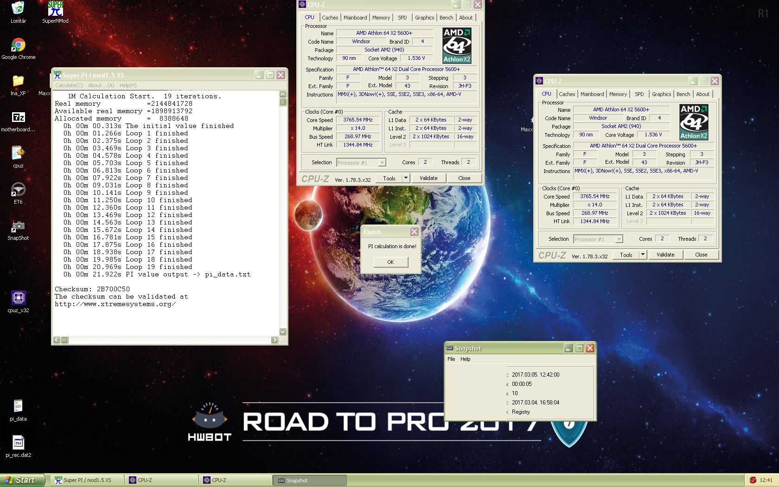The height and width of the screenshot is (487, 779).
Task: Click the Snapshot window camera title icon
Action: coord(449,348)
